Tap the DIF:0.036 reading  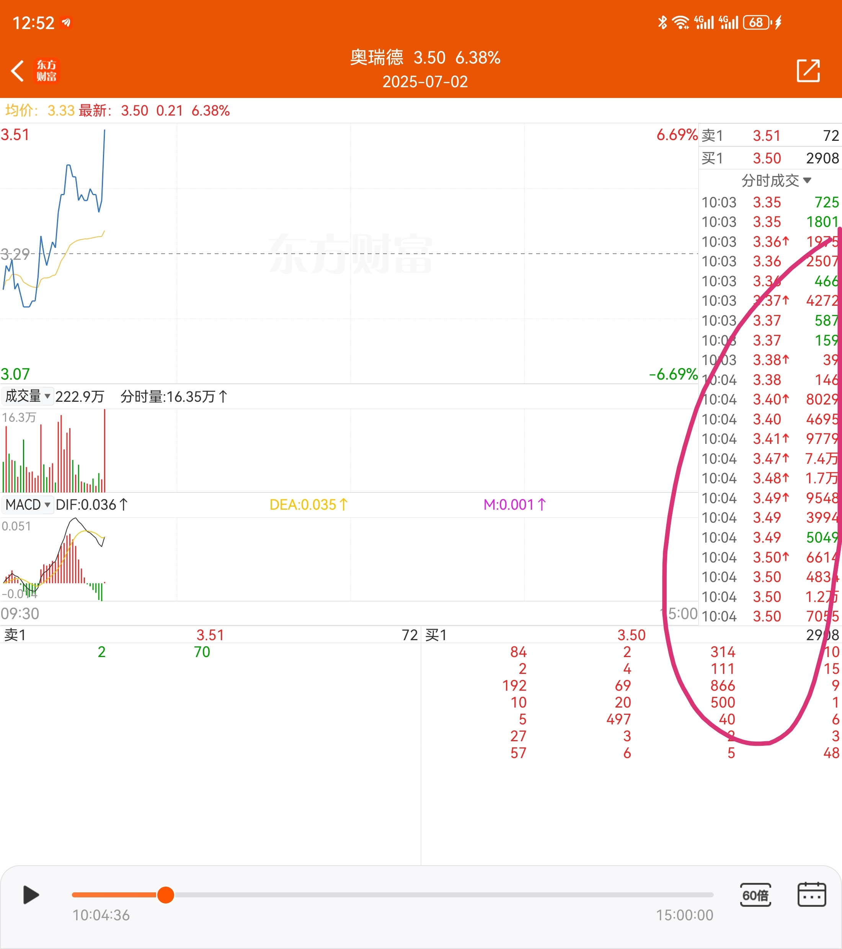click(91, 505)
